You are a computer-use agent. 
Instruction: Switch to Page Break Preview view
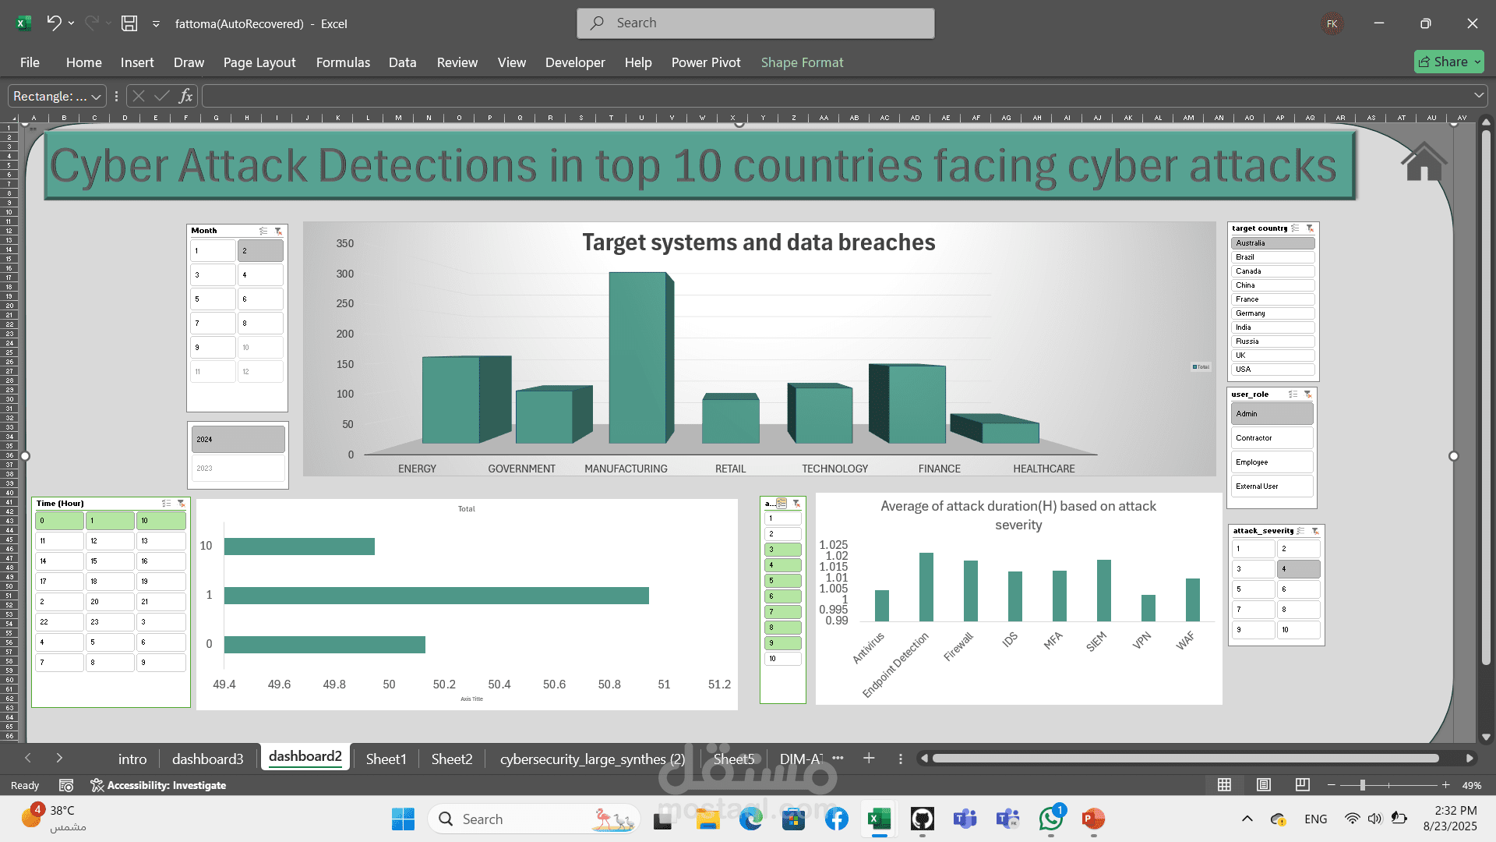[1302, 785]
